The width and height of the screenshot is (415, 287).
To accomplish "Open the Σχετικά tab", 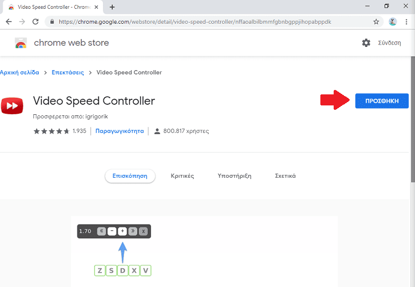I will tap(286, 176).
